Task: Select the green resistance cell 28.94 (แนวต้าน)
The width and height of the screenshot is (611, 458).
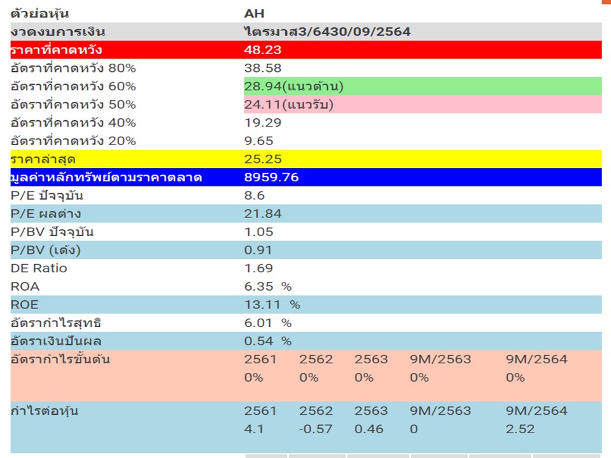Action: pyautogui.click(x=293, y=87)
